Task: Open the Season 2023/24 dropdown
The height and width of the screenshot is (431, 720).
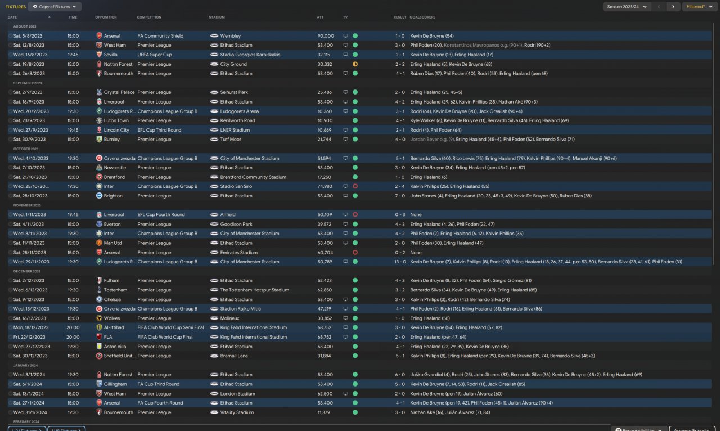Action: pos(627,7)
